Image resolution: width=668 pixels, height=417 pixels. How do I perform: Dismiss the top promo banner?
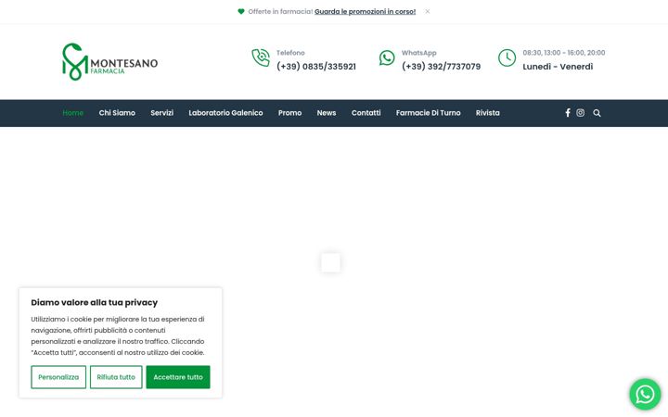point(428,11)
